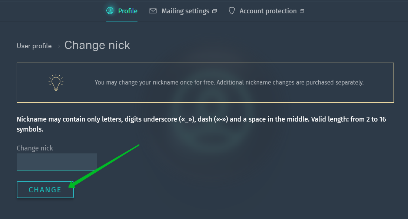408x219 pixels.
Task: Open the Mailing settings tab
Action: 185,11
